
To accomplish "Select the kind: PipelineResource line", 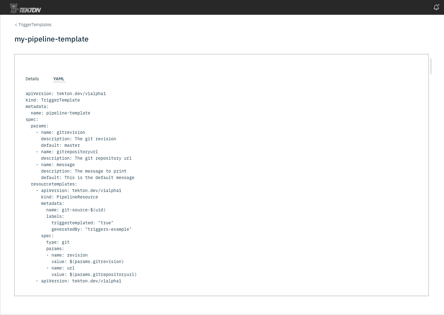I will (x=70, y=197).
